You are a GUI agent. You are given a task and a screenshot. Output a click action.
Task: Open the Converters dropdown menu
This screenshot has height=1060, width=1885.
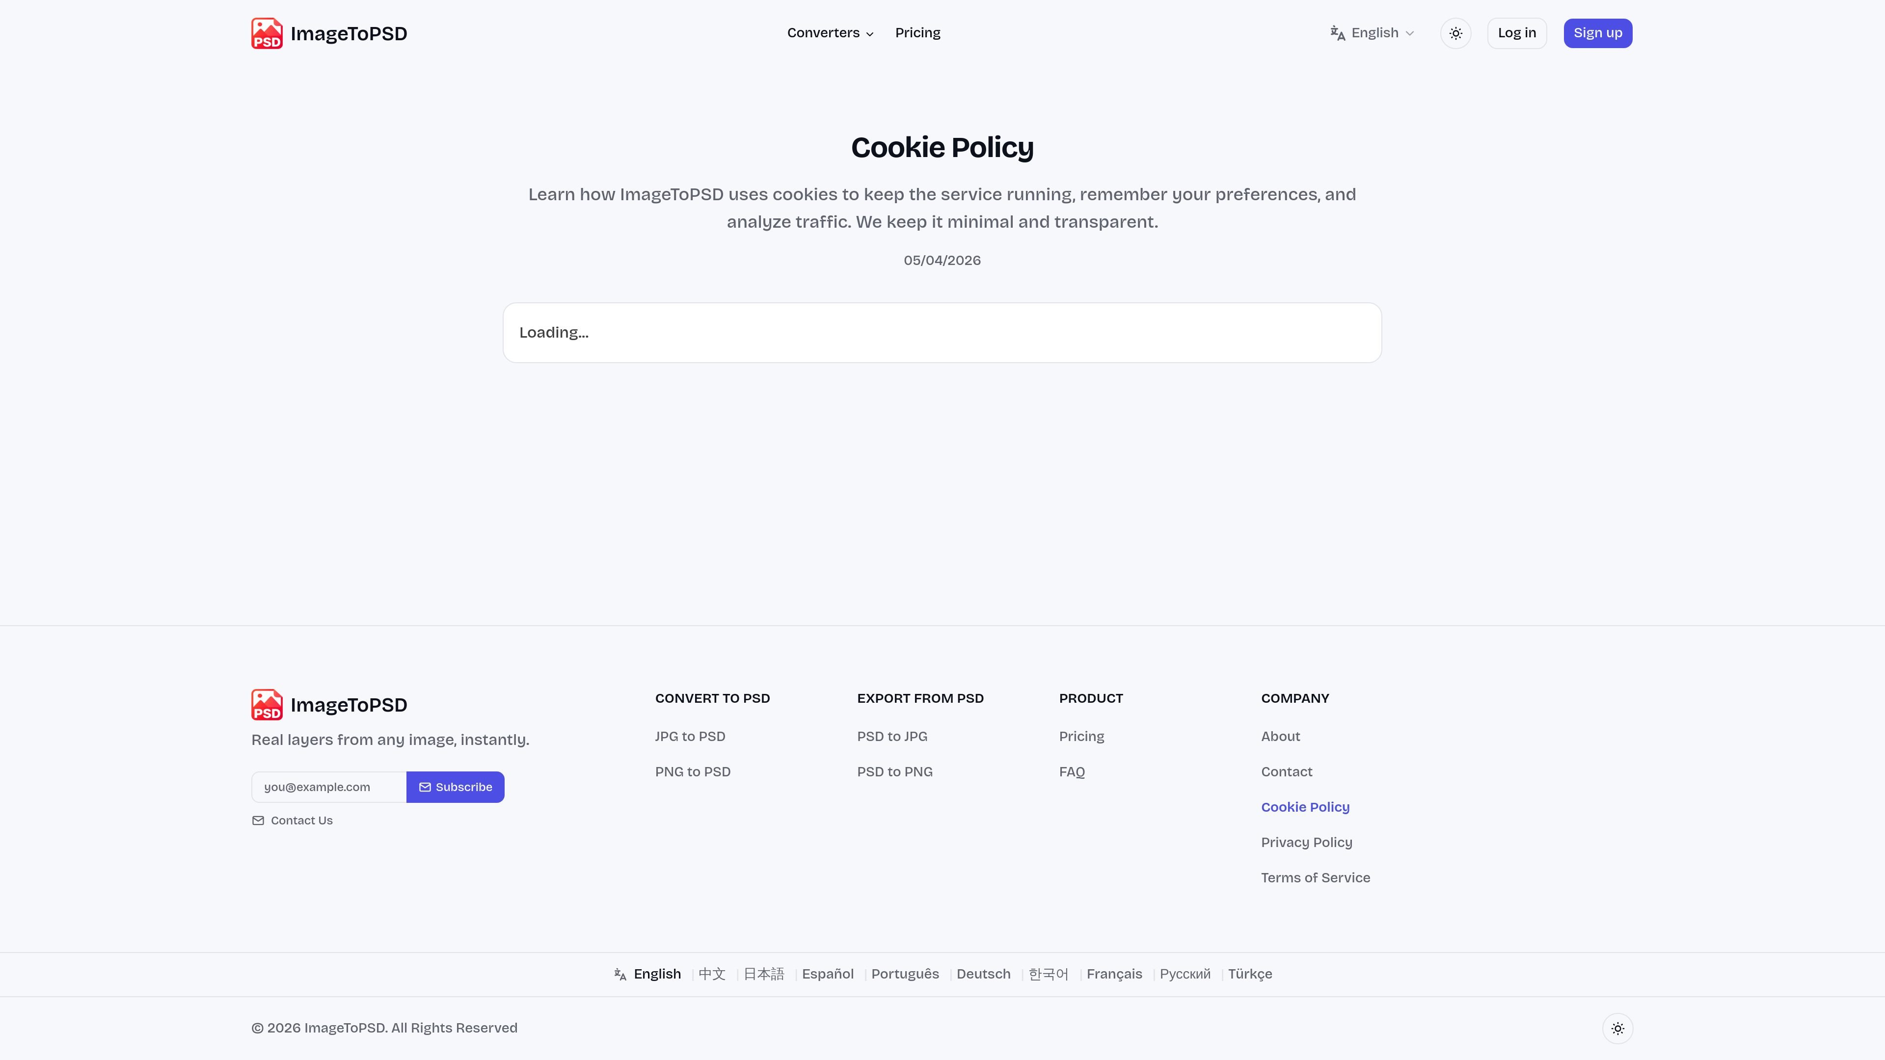click(x=830, y=33)
